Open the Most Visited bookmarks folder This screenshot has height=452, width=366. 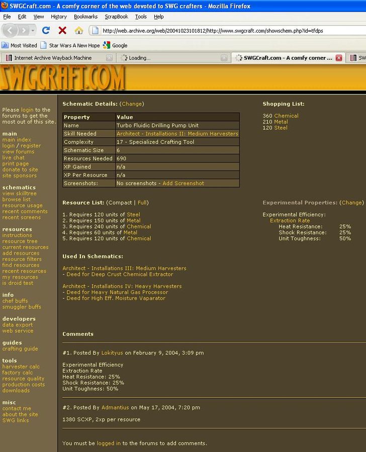[20, 45]
